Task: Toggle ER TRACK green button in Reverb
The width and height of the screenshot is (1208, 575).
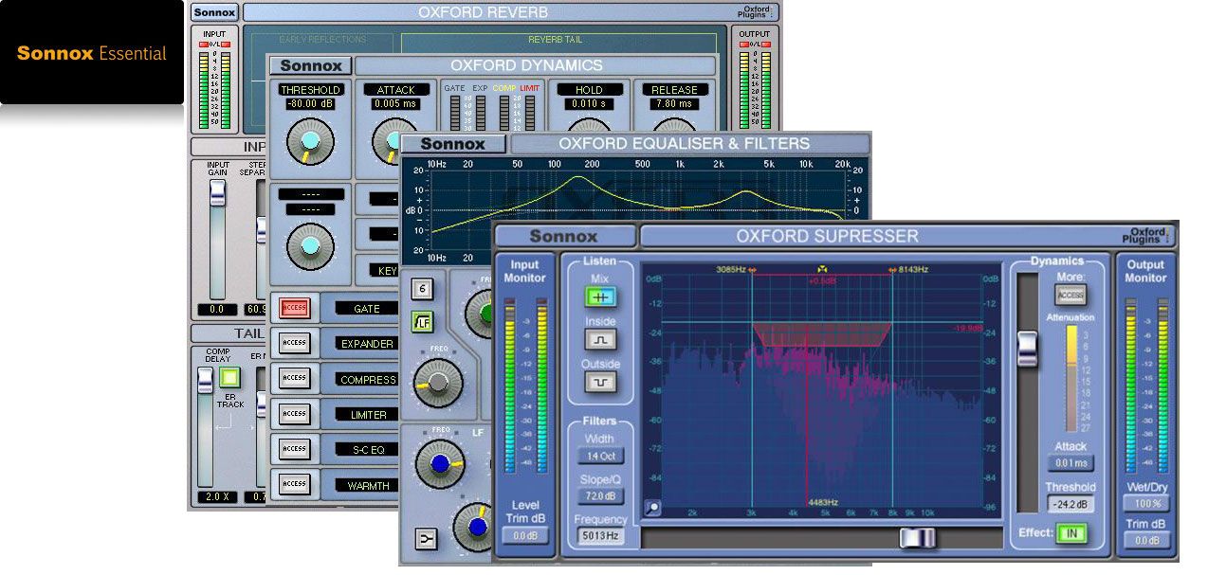Action: pos(229,378)
